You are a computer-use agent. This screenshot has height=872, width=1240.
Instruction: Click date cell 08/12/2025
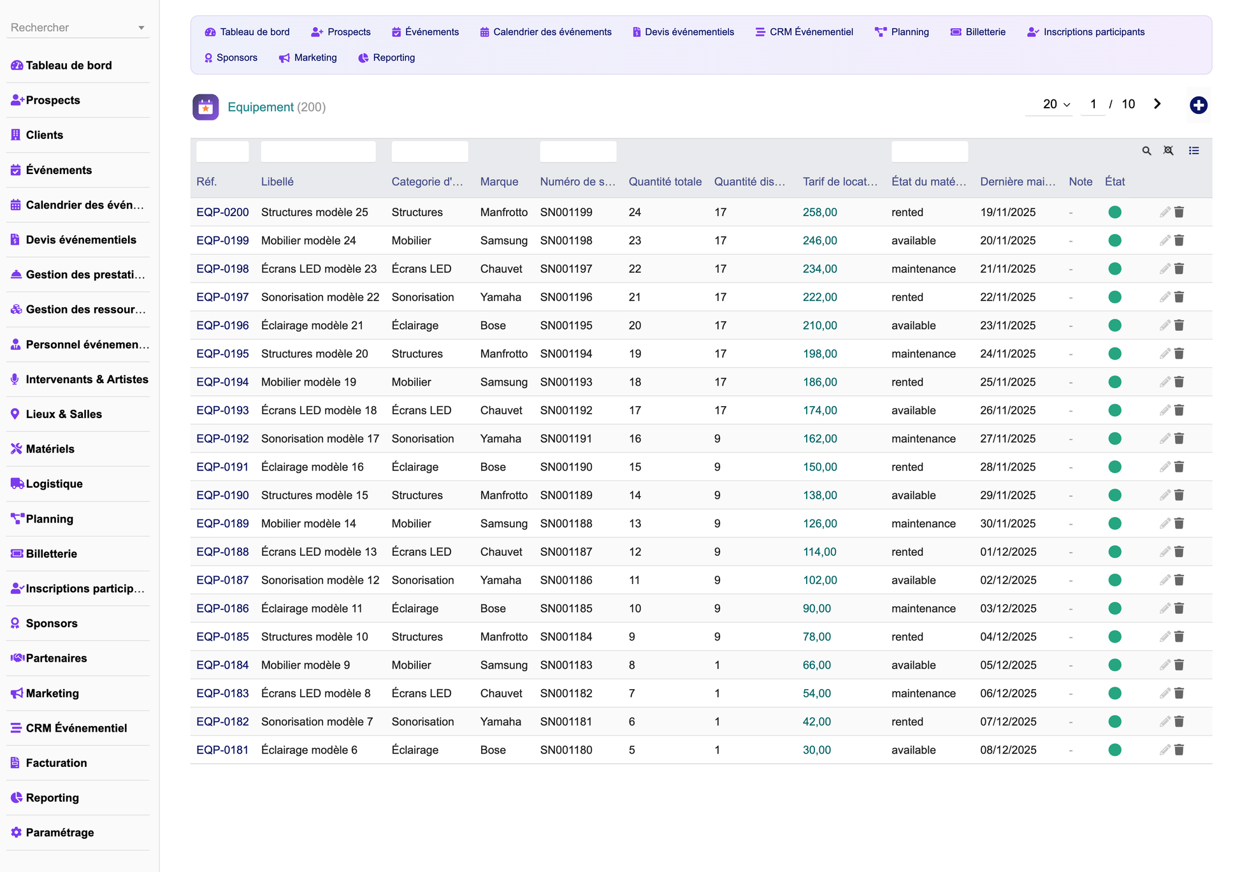(1008, 750)
